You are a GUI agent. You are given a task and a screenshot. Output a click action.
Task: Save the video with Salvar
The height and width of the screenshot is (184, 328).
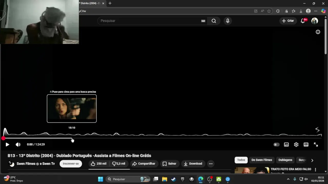(169, 164)
